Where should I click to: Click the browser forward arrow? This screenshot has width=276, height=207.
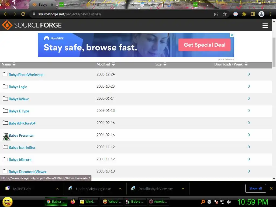tap(15, 14)
